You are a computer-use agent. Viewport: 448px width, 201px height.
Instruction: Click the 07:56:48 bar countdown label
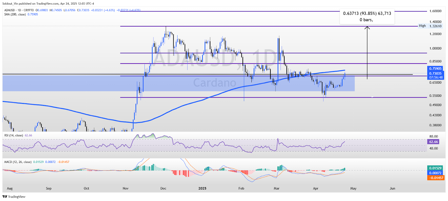click(435, 78)
